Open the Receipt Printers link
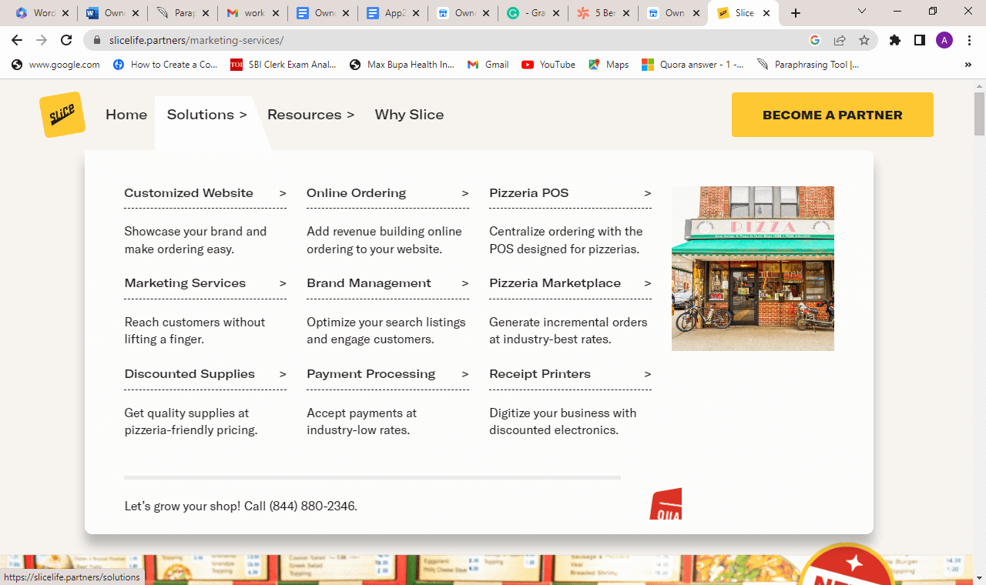The width and height of the screenshot is (986, 585). (540, 374)
